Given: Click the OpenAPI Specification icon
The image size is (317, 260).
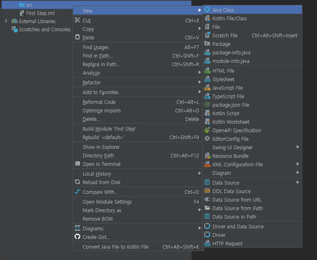Looking at the screenshot, I should (x=207, y=130).
